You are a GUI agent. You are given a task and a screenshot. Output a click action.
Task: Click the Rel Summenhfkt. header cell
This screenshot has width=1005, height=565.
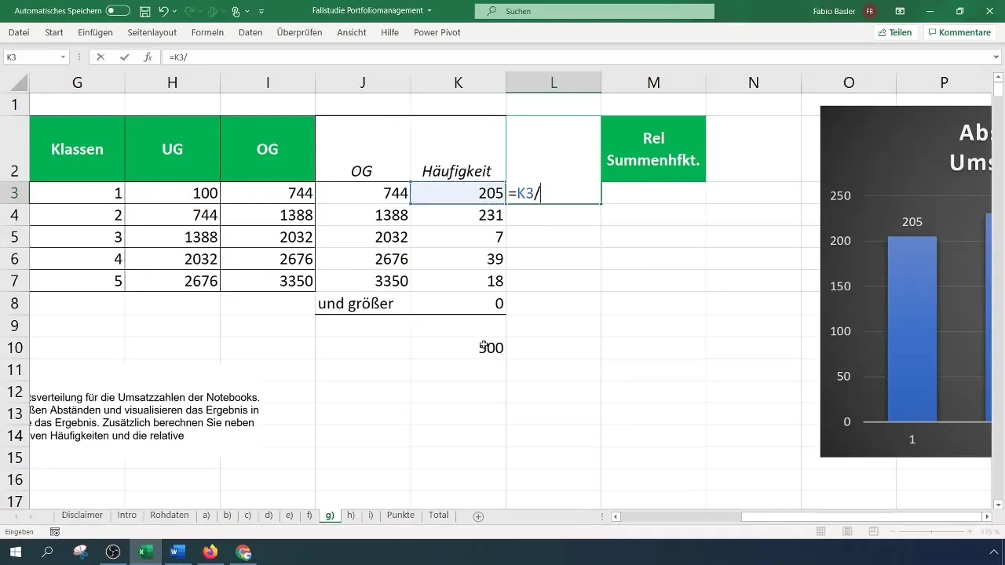click(653, 149)
